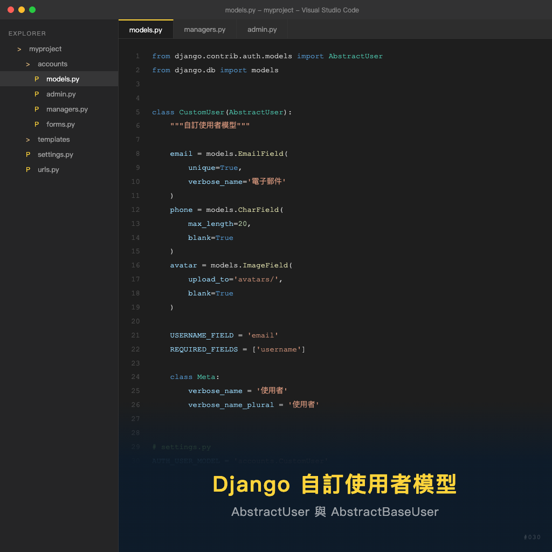Switch to the managers.py tab
This screenshot has height=552, width=552.
click(204, 30)
